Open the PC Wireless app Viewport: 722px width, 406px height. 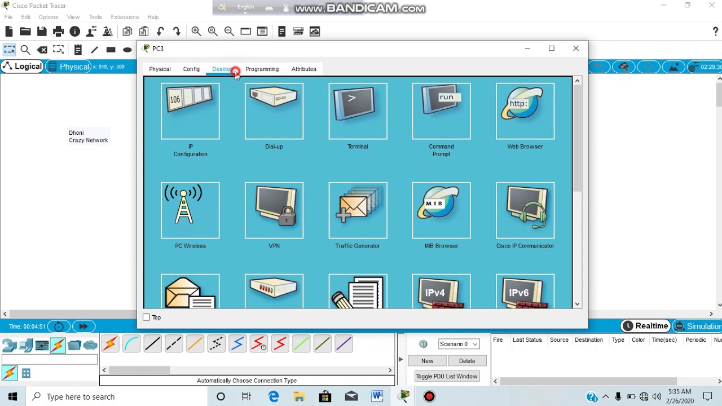(190, 210)
